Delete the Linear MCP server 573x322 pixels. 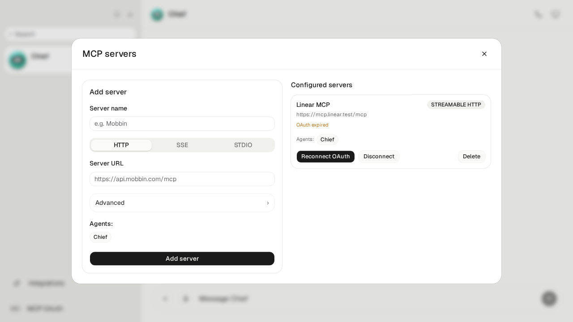point(471,157)
